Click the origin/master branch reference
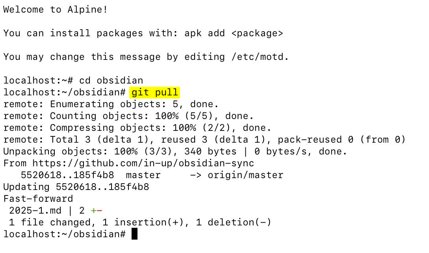Screen dimensions: 429x253 click(x=245, y=175)
